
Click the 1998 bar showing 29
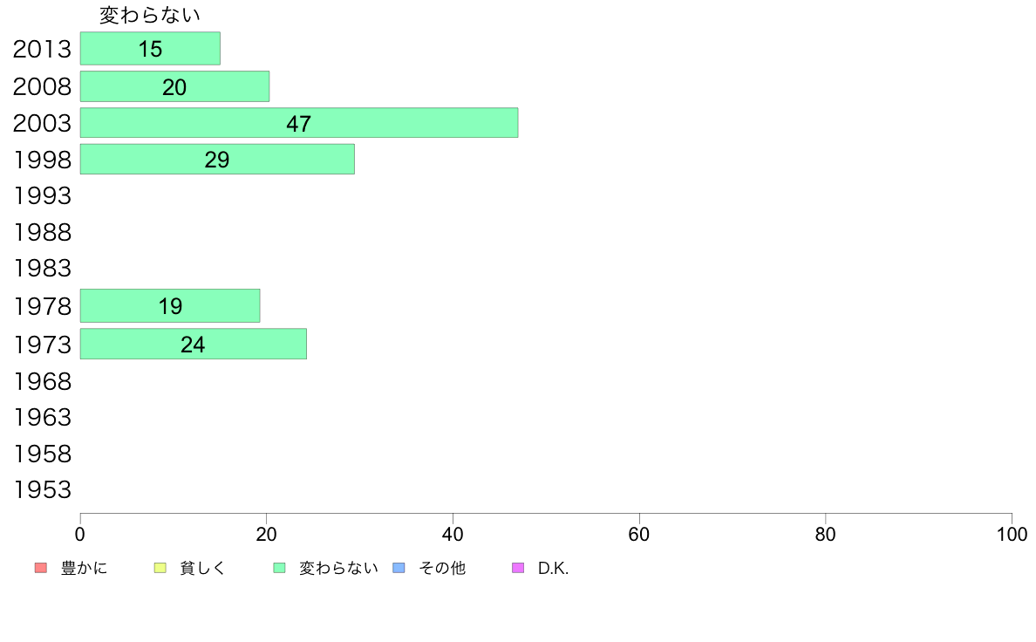[217, 160]
